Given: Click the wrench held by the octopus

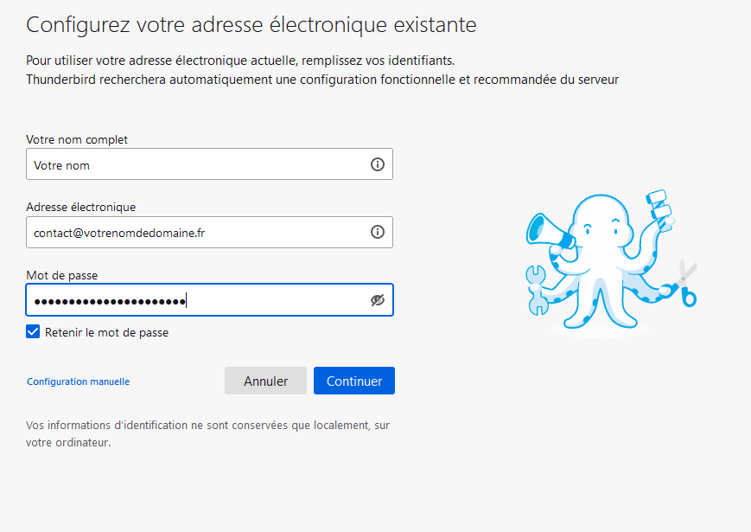Looking at the screenshot, I should click(x=537, y=290).
